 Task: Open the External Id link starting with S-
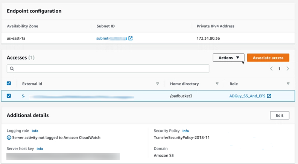(x=75, y=96)
